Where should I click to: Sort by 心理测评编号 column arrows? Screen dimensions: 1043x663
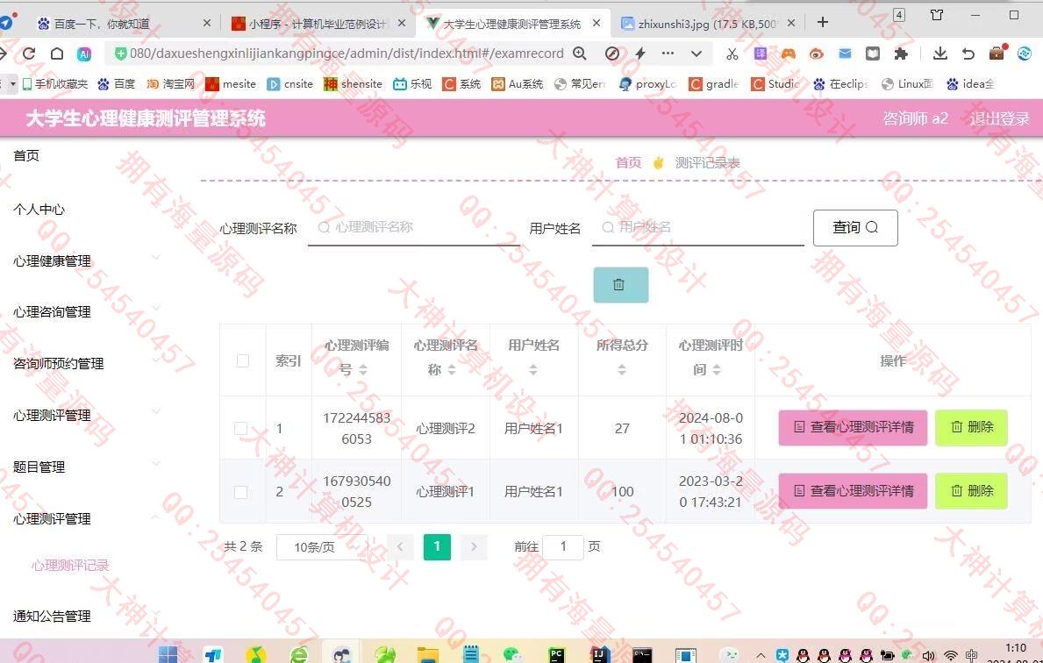coord(363,370)
